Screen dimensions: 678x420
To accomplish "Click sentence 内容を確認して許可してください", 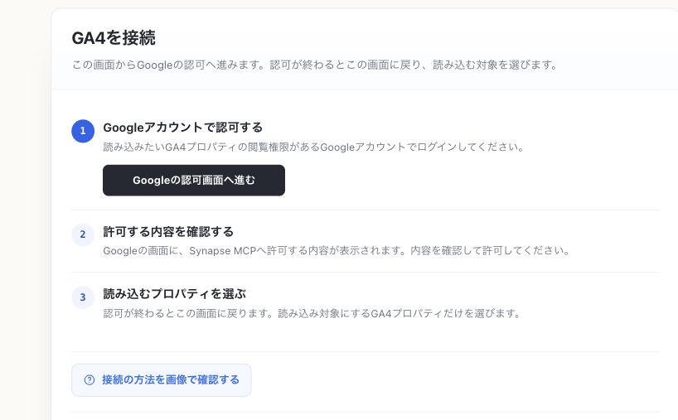I will [490, 251].
